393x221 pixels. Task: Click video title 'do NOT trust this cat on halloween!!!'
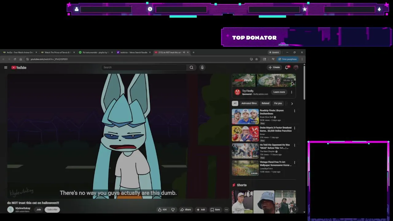tap(33, 203)
